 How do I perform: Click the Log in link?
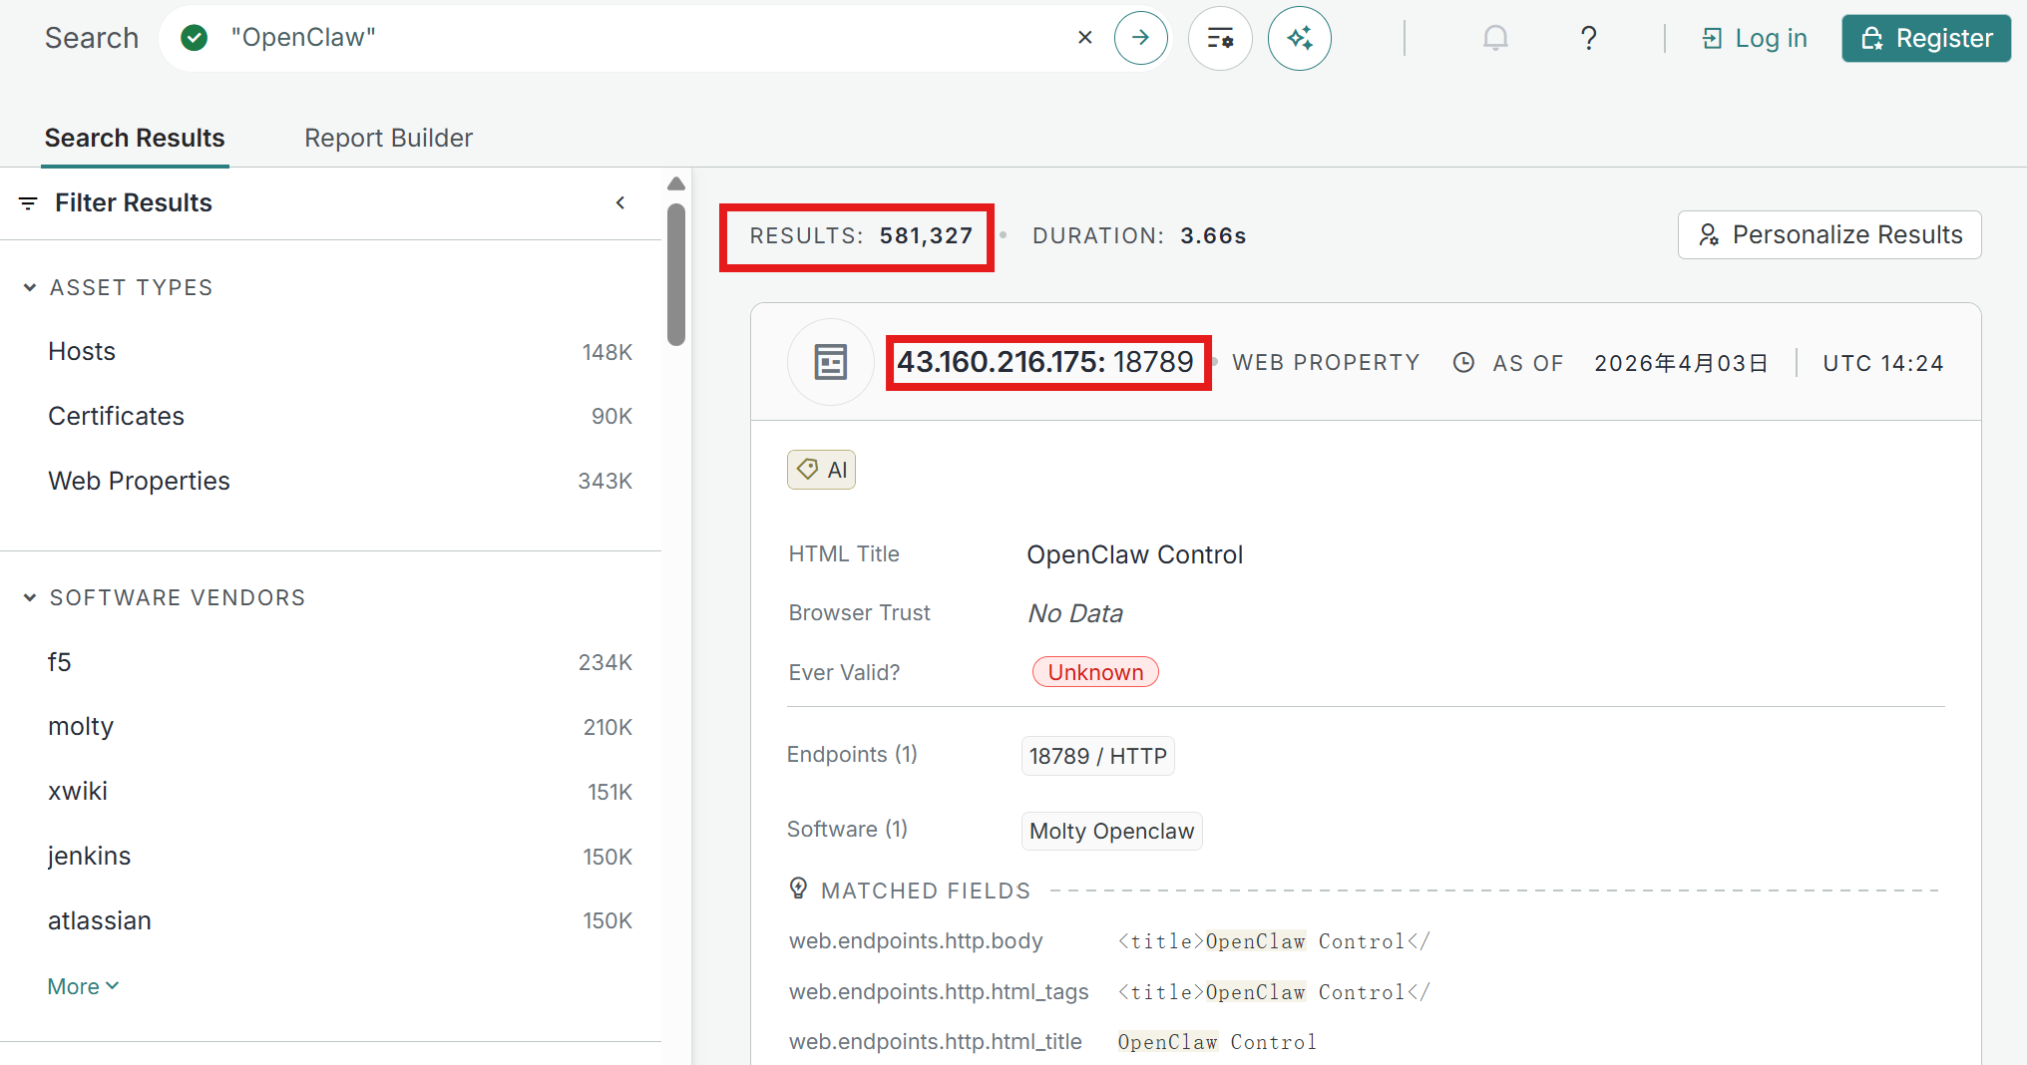coord(1755,38)
